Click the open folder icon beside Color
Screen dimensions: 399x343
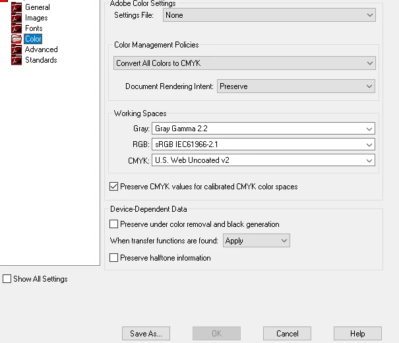click(16, 39)
